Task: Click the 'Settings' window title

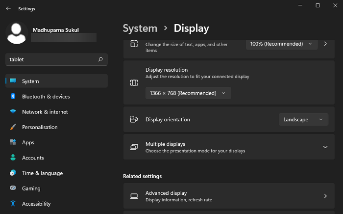Action: point(26,9)
